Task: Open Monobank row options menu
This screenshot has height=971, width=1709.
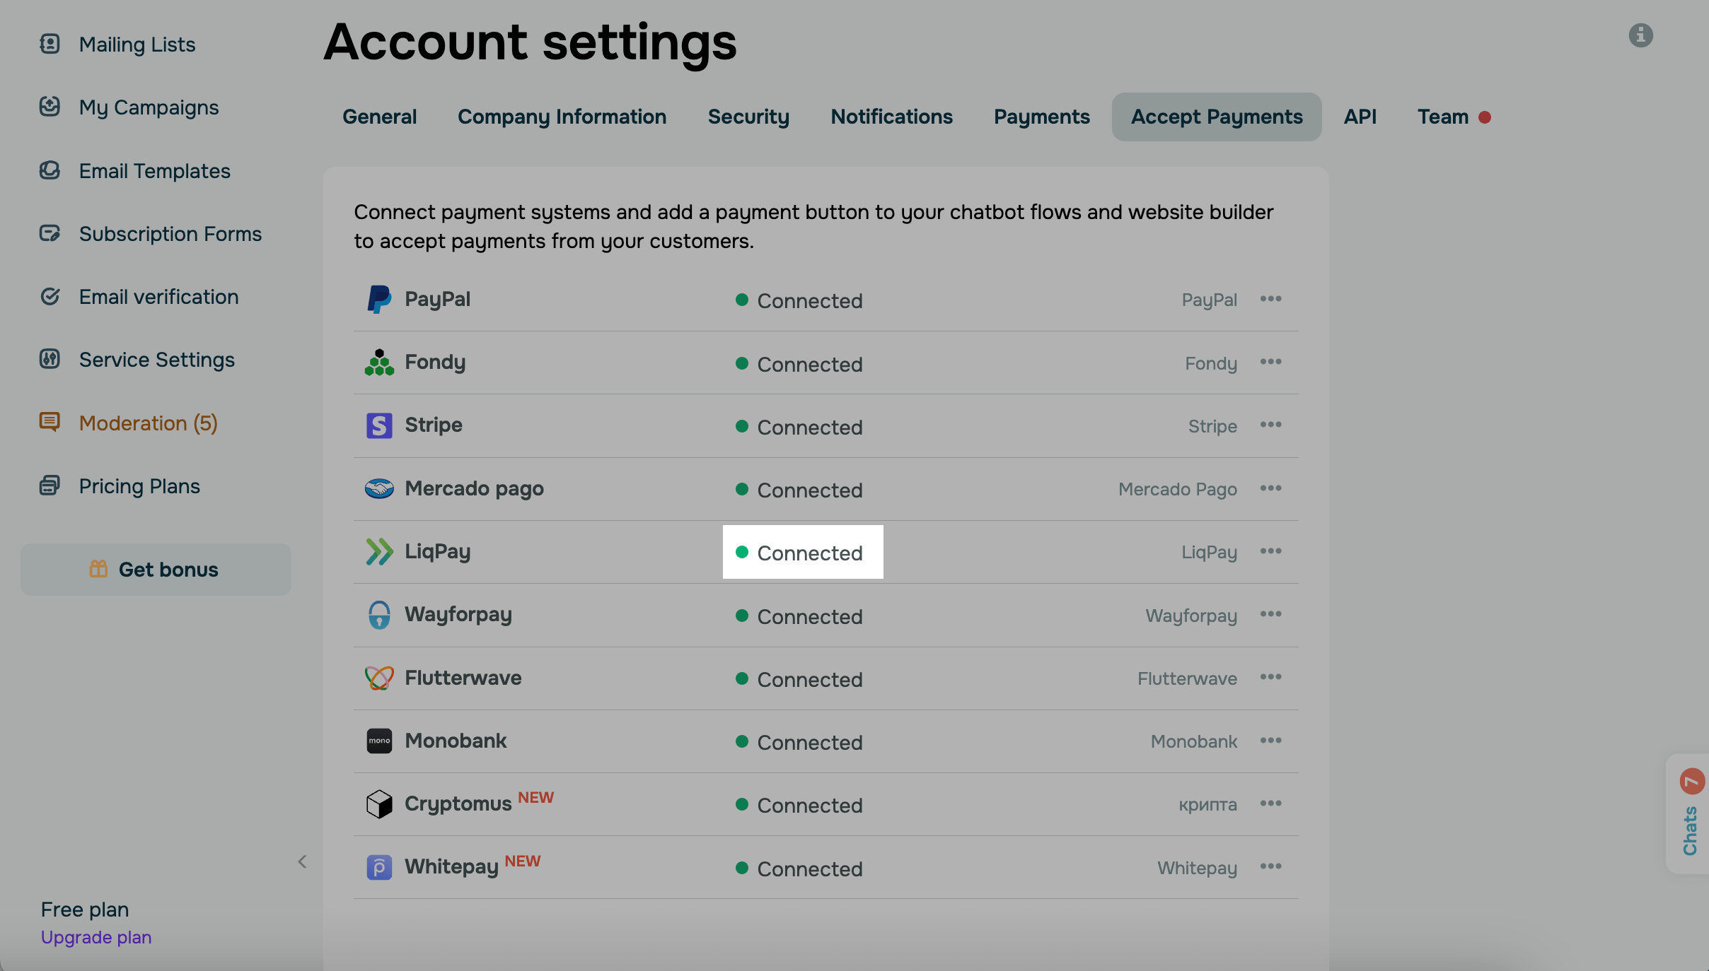Action: 1270,741
